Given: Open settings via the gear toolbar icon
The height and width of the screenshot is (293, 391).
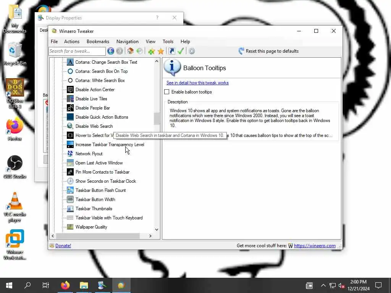Looking at the screenshot, I should pyautogui.click(x=192, y=51).
